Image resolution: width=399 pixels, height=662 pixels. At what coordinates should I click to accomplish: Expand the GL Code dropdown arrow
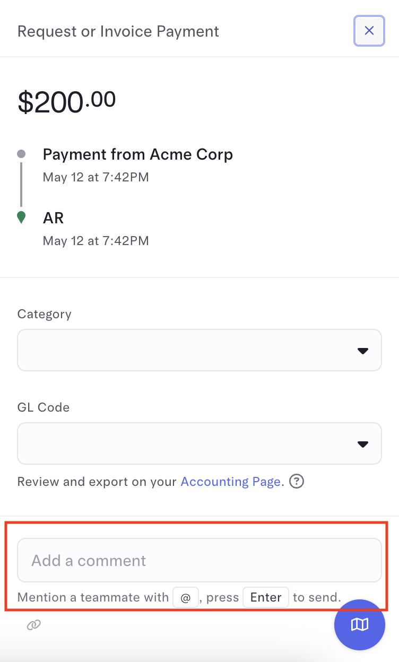tap(363, 444)
